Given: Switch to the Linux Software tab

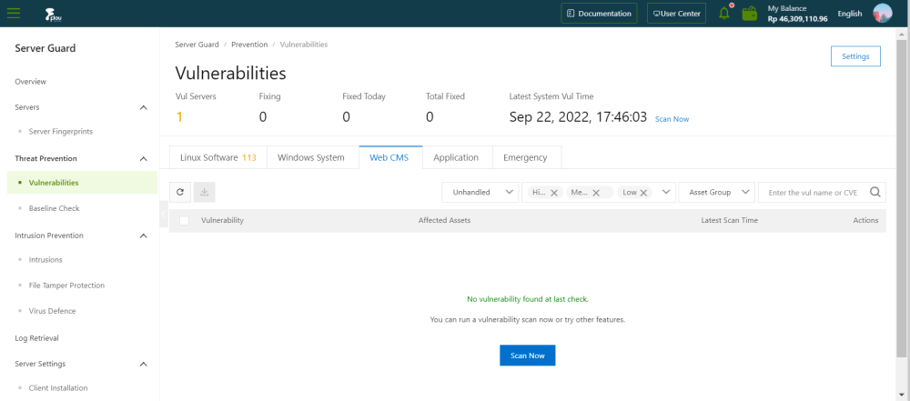Looking at the screenshot, I should [x=217, y=157].
